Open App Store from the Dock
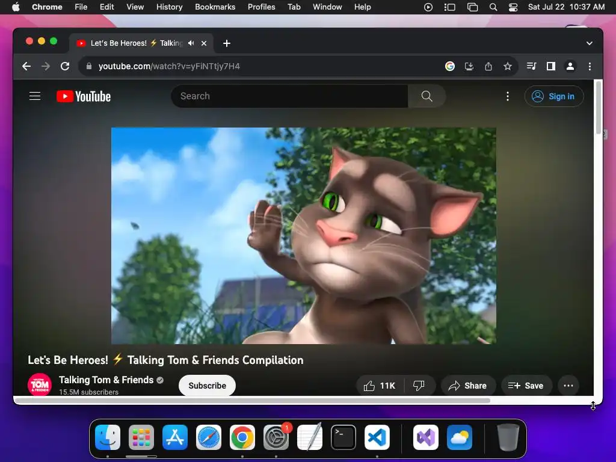The image size is (616, 462). pos(175,437)
